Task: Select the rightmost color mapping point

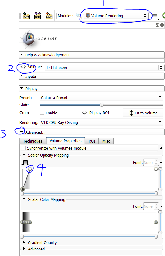Action: tap(156, 222)
